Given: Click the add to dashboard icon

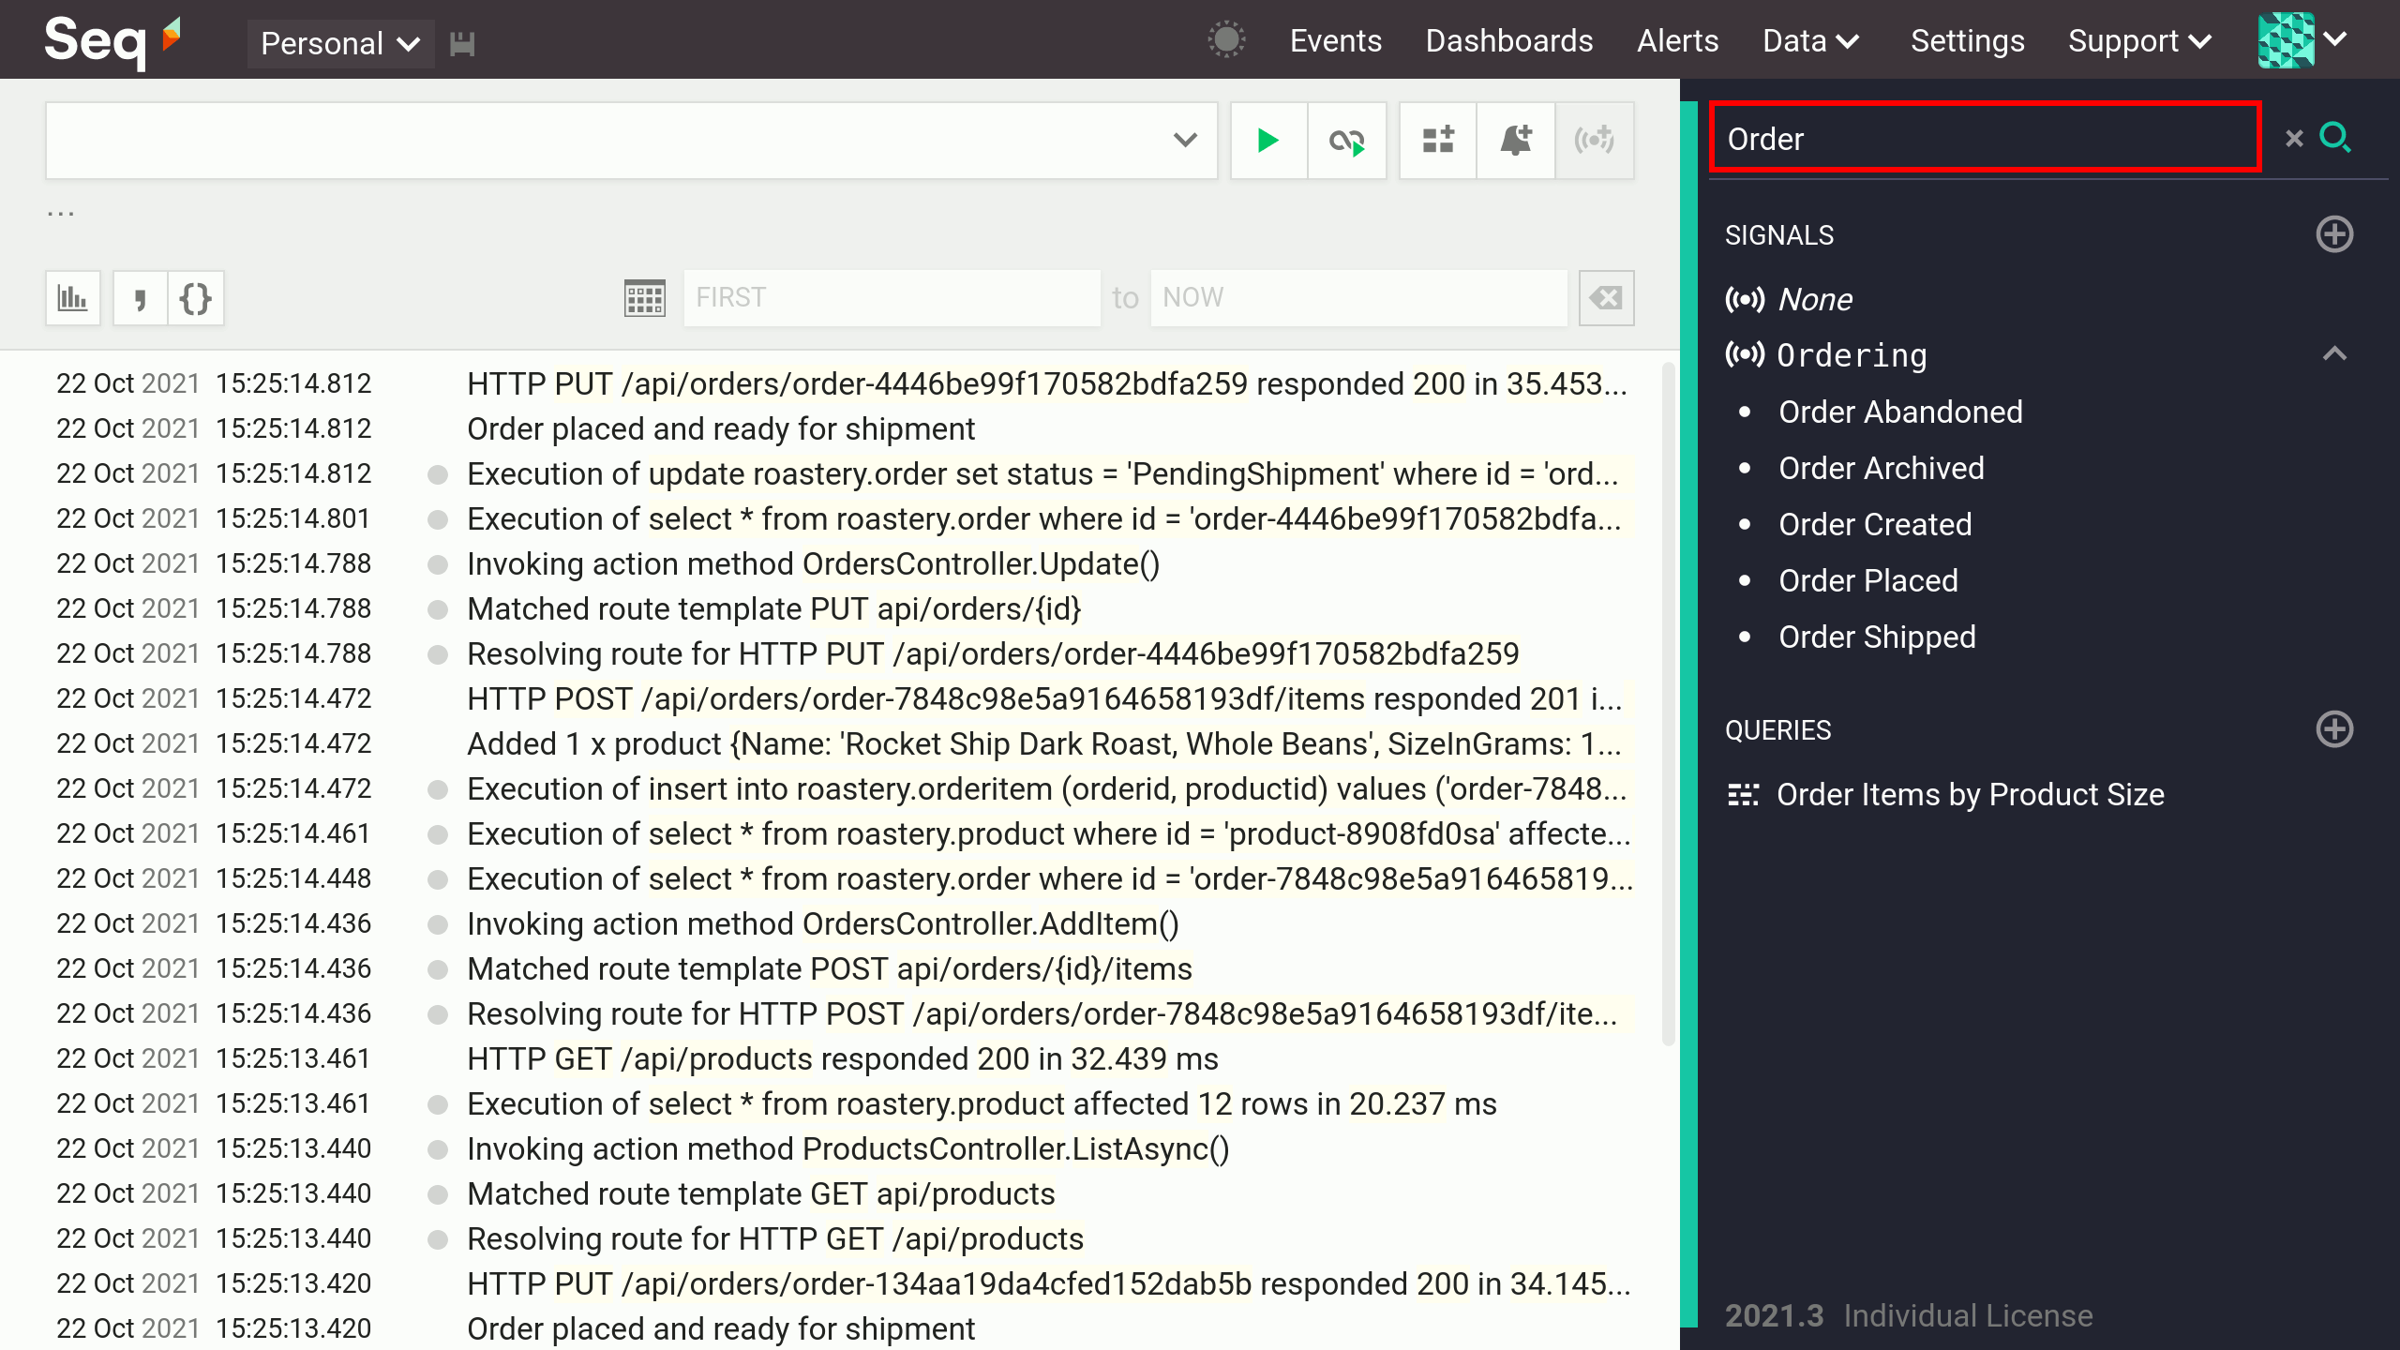Looking at the screenshot, I should tap(1438, 141).
